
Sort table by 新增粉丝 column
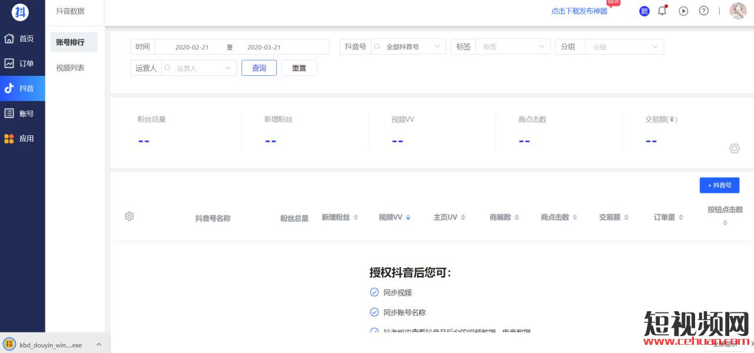pos(340,218)
